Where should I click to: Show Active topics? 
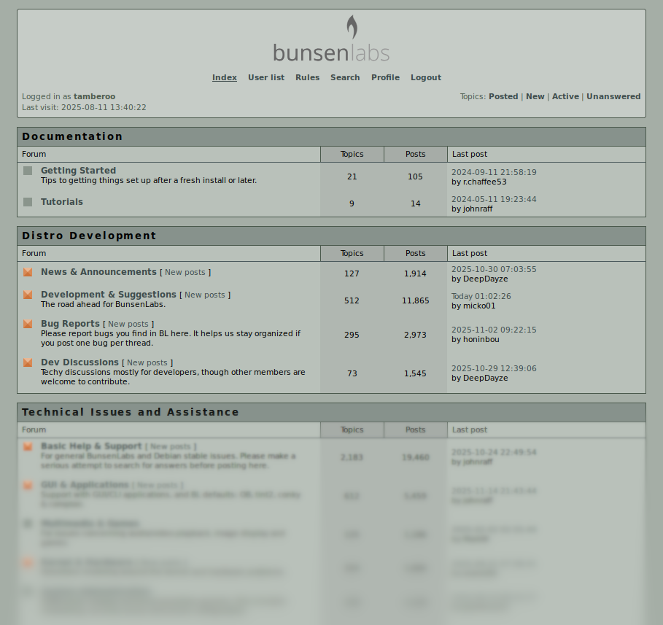click(565, 96)
